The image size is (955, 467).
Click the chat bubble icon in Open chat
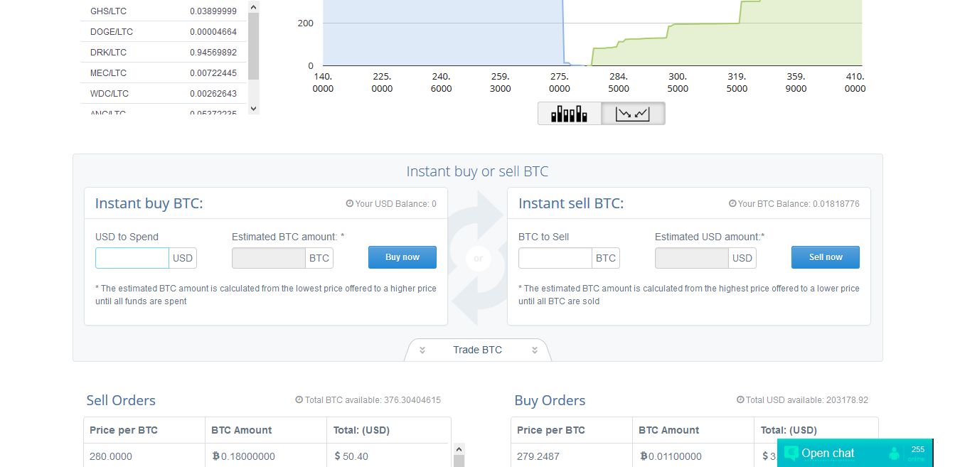tap(791, 453)
